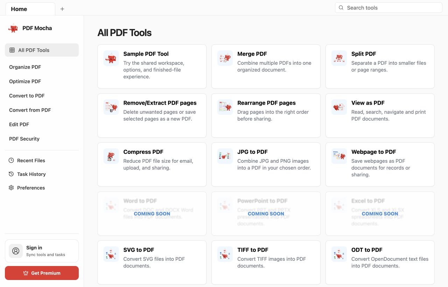Screen dimensions: 448x287
Task: Click the Search tools input field
Action: click(x=388, y=8)
